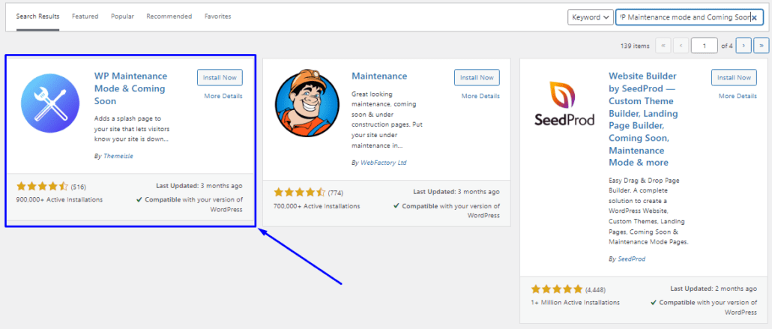Screen dimensions: 772x329
Task: Click the Maintenance plugin compatibility checkmark
Action: (396, 206)
